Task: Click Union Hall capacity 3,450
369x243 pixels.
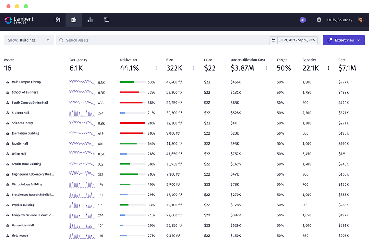Action: [x=307, y=154]
